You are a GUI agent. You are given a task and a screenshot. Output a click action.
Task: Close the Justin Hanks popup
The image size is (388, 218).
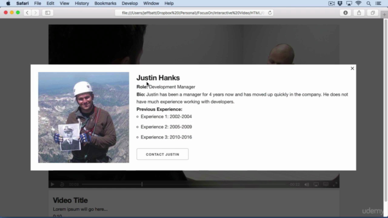352,68
